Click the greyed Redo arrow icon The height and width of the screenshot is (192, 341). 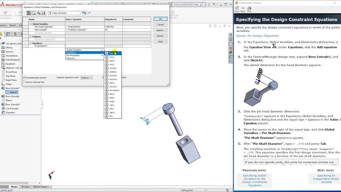coord(89,13)
